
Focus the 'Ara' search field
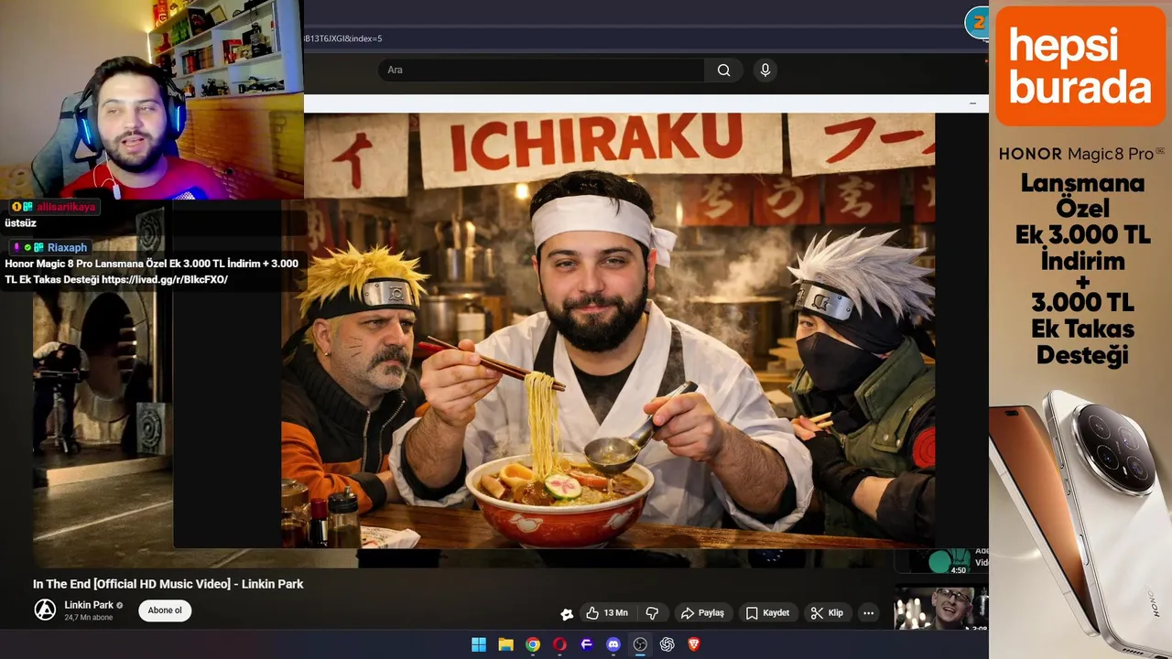pos(541,70)
